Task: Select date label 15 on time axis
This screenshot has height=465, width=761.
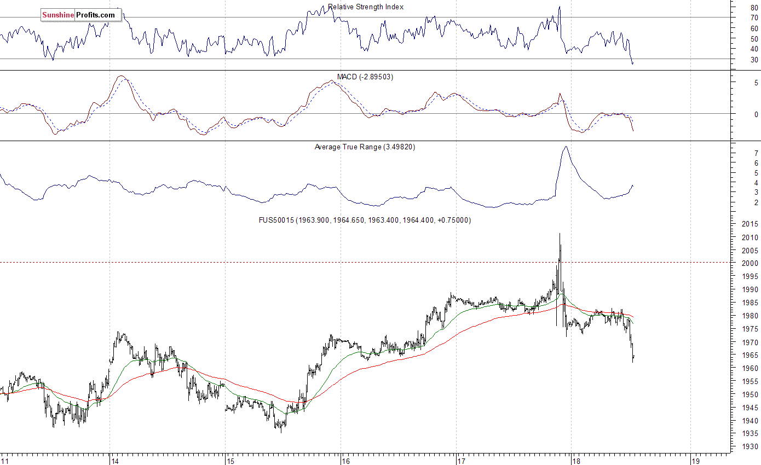Action: pos(230,461)
